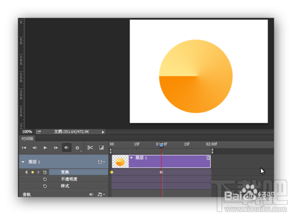The height and width of the screenshot is (215, 292).
Task: Open timeline playback settings gear
Action: [x=77, y=148]
